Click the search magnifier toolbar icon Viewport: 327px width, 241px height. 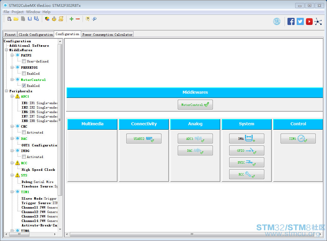click(x=94, y=19)
